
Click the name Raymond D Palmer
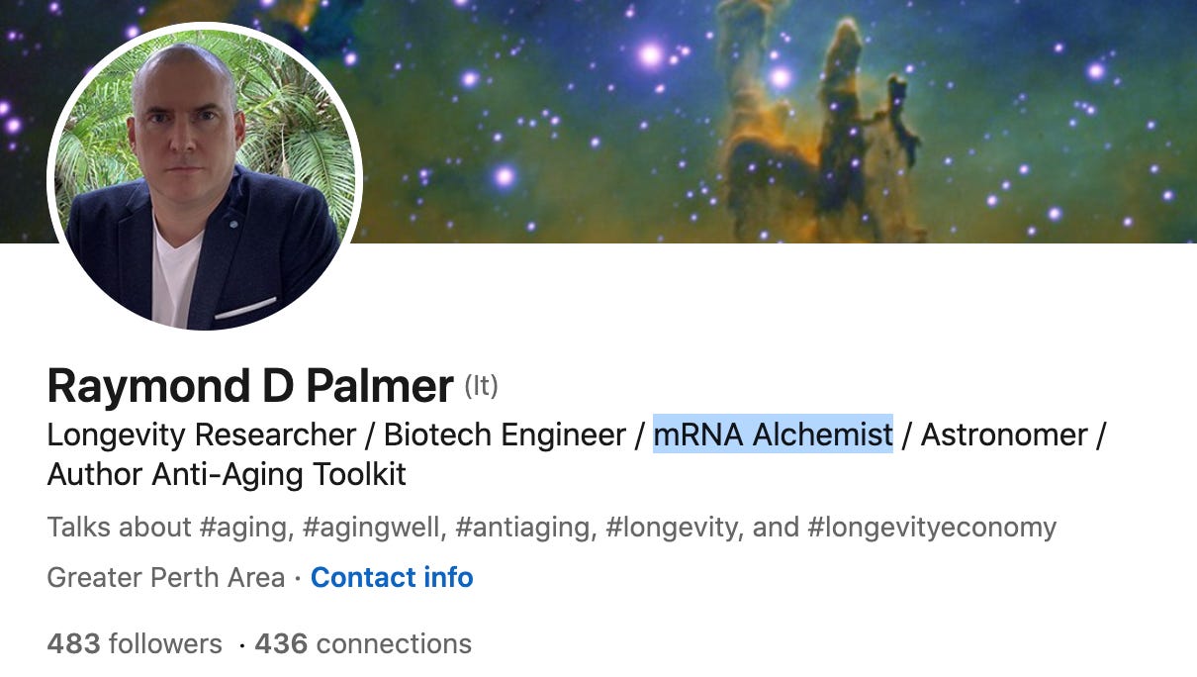(250, 386)
